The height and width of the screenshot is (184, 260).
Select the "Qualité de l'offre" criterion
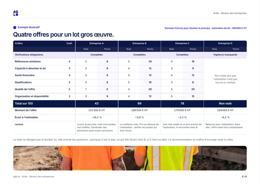[x=25, y=89]
